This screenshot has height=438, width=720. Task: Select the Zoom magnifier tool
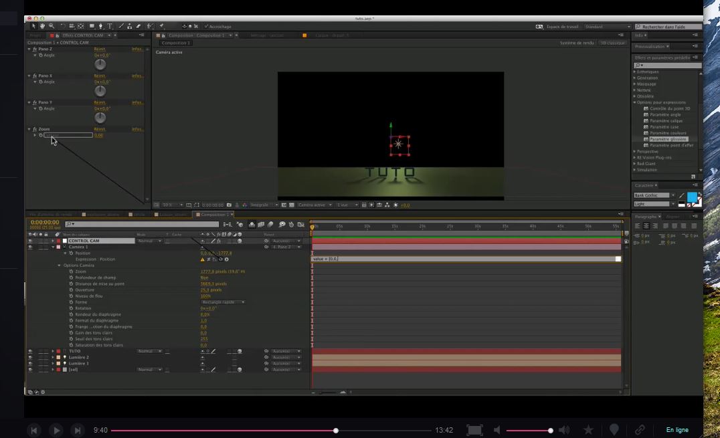coord(51,26)
